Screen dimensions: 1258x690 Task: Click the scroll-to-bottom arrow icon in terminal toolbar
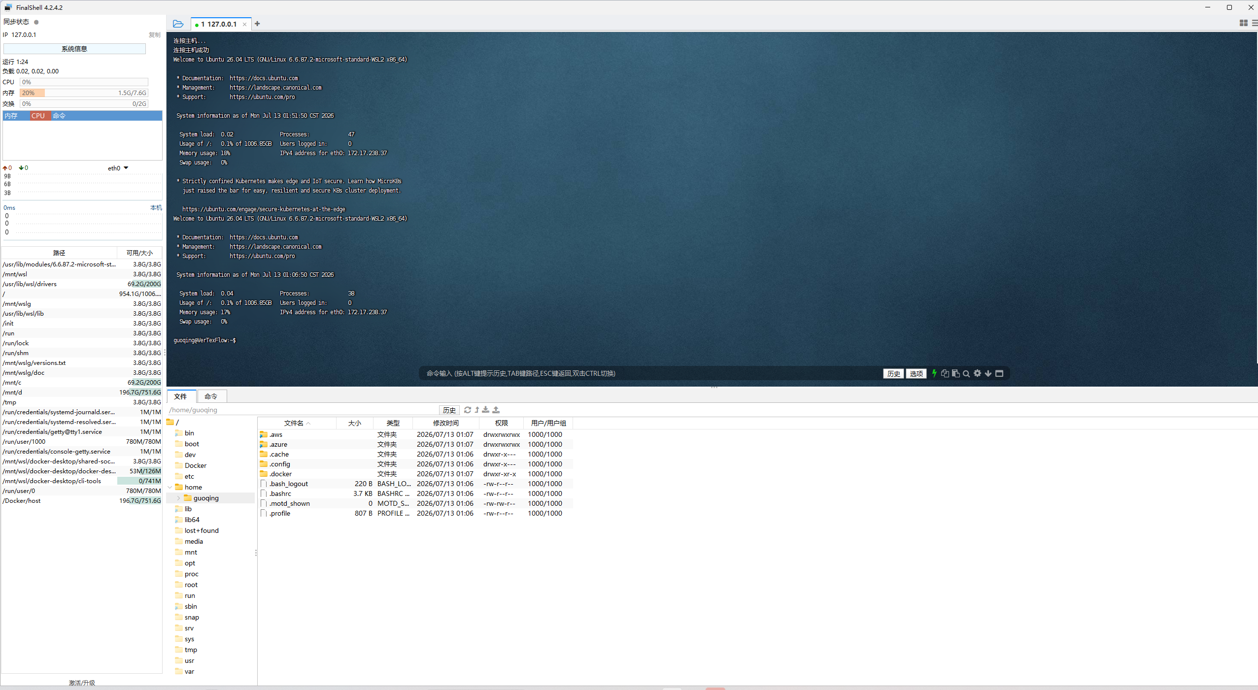pos(988,373)
